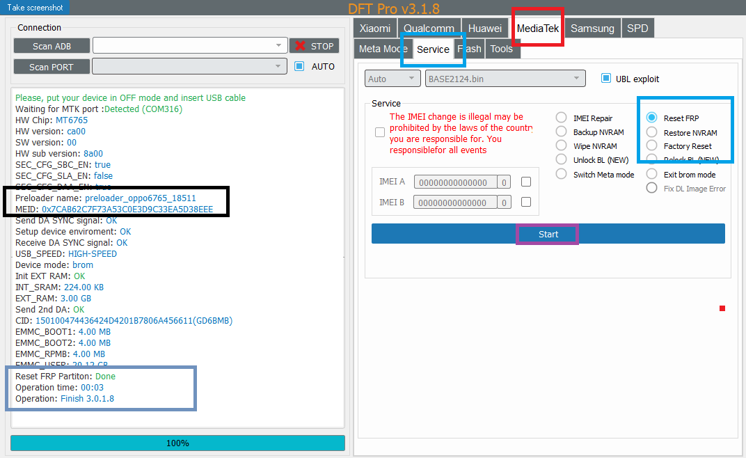Select the Reset FRP radio option
Image resolution: width=746 pixels, height=458 pixels.
point(652,118)
